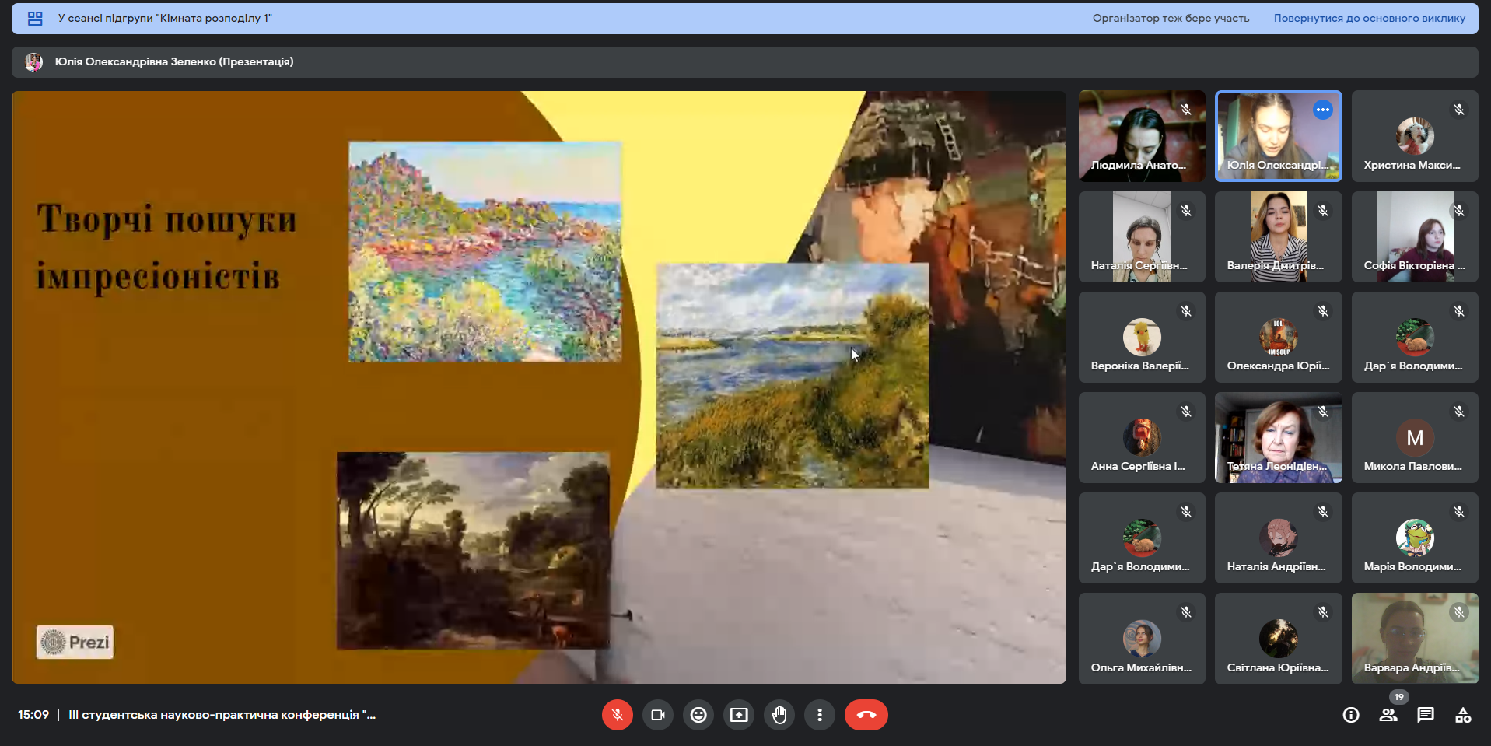Toggle the camera on or off
Screen dimensions: 1491x746
coord(657,715)
